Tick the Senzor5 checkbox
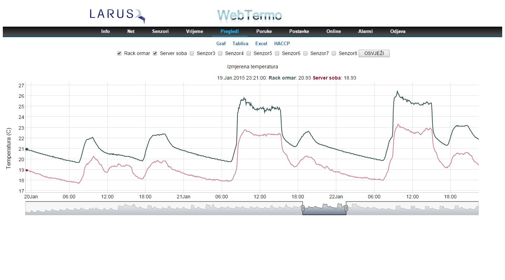 tap(249, 54)
